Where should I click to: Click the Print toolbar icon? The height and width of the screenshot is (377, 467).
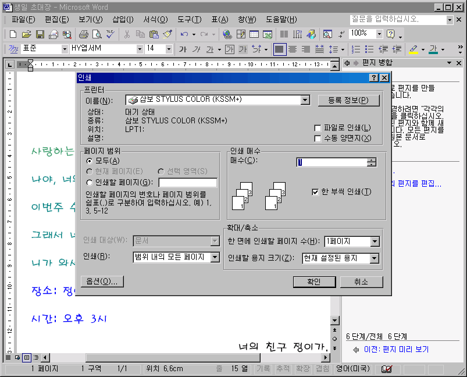click(83, 34)
